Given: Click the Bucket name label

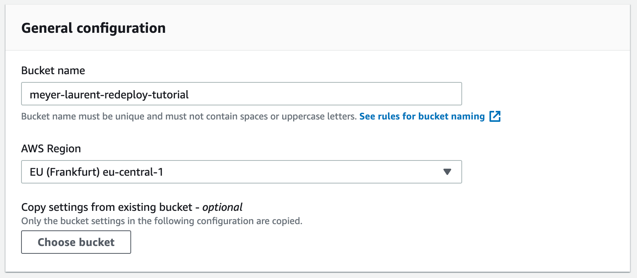Looking at the screenshot, I should pos(53,71).
